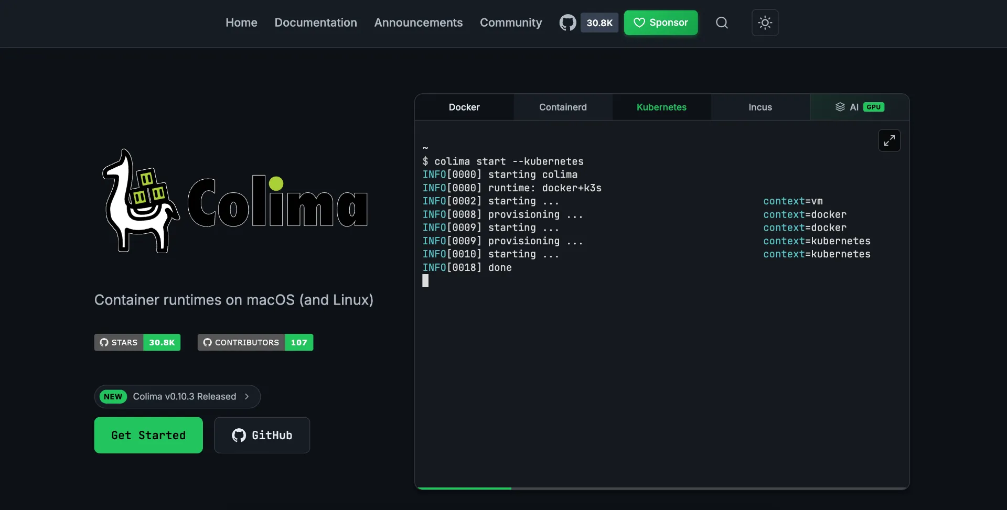This screenshot has height=510, width=1007.
Task: Click the Contributors 107 badge
Action: point(255,342)
